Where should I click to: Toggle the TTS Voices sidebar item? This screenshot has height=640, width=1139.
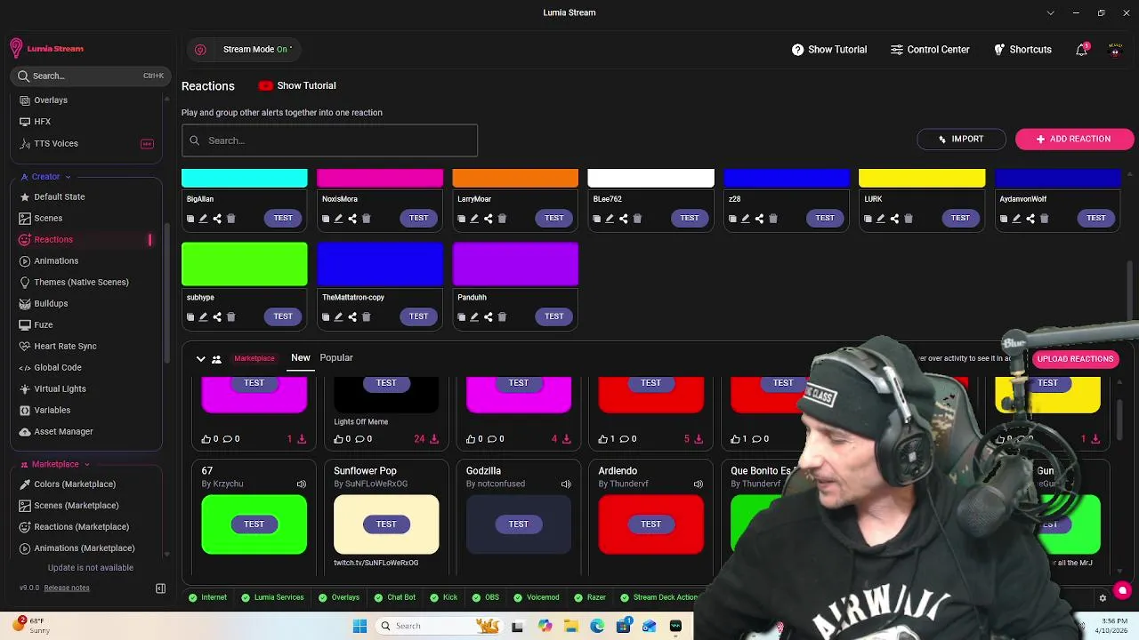point(86,143)
